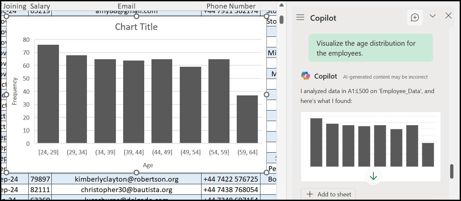Click the Copilot logo beside the response
Viewport: 461px width, 201px height.
click(x=305, y=76)
